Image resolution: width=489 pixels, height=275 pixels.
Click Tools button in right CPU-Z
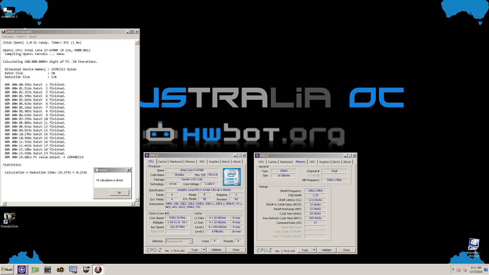tap(305, 250)
